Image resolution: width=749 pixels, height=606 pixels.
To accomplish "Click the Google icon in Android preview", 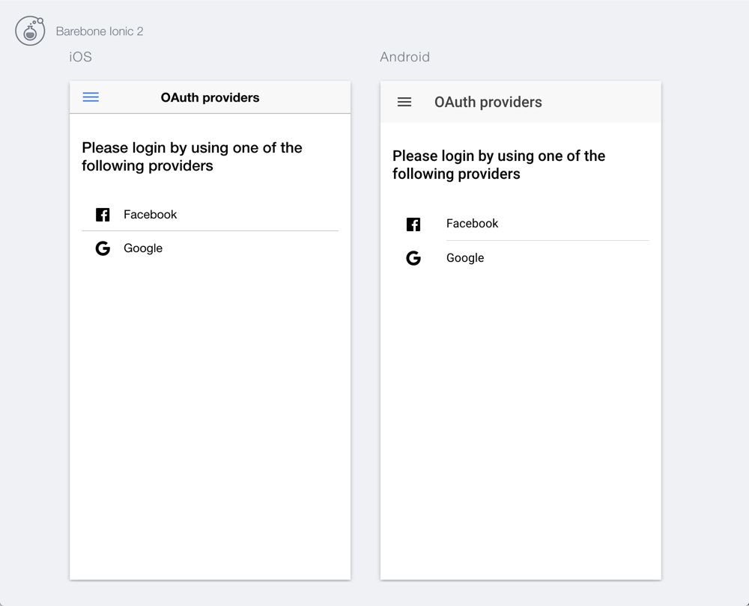I will click(x=413, y=258).
